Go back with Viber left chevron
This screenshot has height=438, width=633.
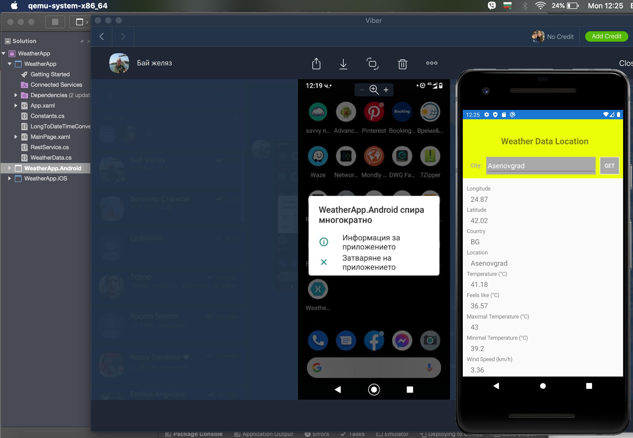pyautogui.click(x=102, y=36)
